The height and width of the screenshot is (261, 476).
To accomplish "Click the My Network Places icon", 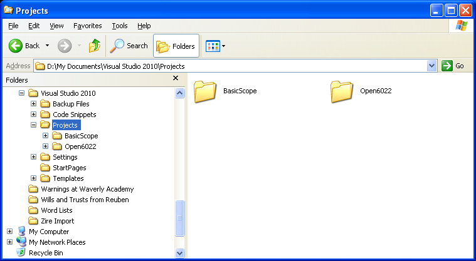I will click(21, 242).
